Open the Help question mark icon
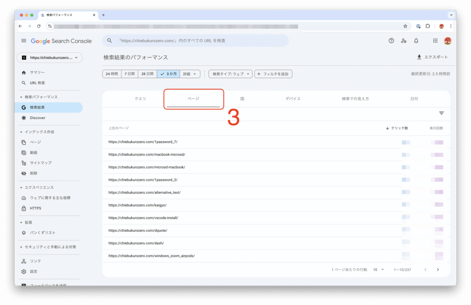This screenshot has height=305, width=471. 391,40
